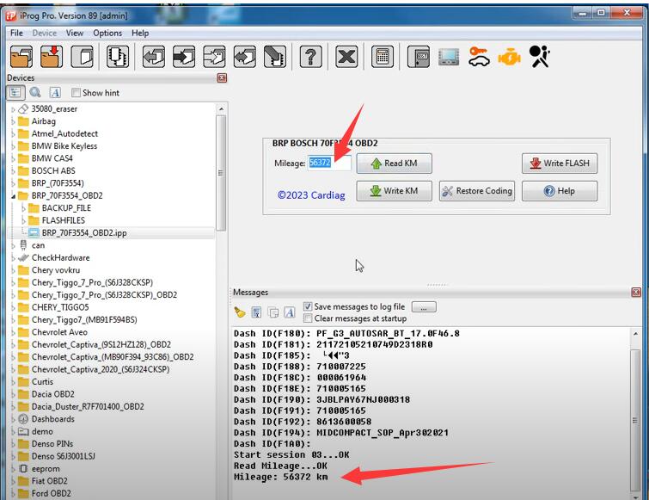Expand the BACKUP_FILE subfolder
This screenshot has width=649, height=500.
23,208
